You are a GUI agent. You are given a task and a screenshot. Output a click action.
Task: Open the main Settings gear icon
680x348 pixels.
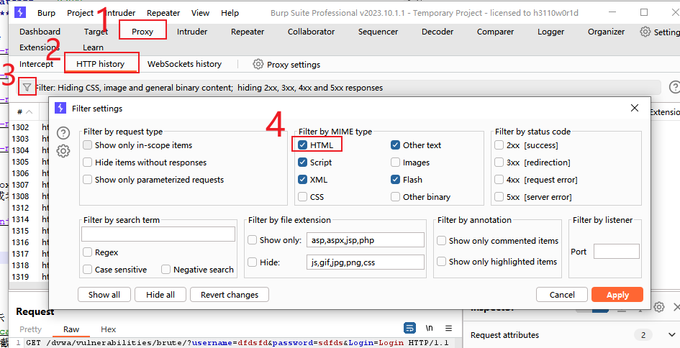[645, 32]
